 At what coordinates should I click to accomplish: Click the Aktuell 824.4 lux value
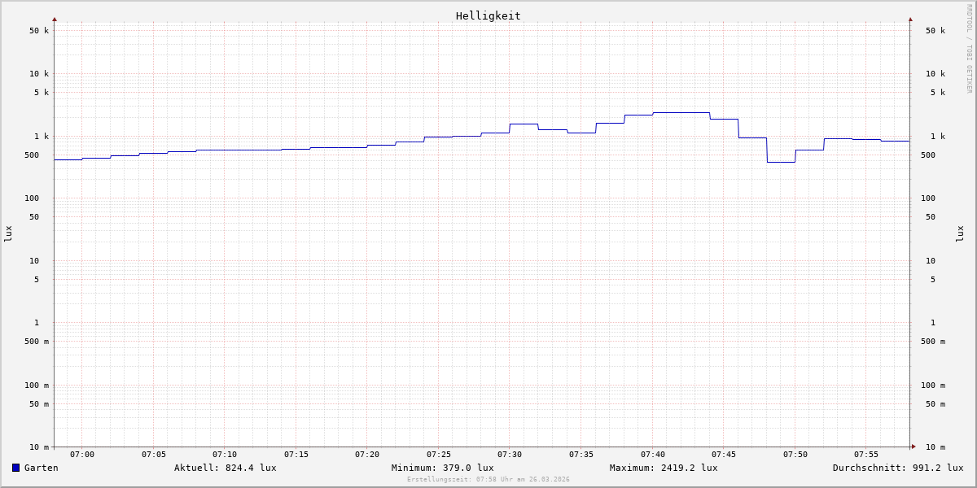(225, 468)
